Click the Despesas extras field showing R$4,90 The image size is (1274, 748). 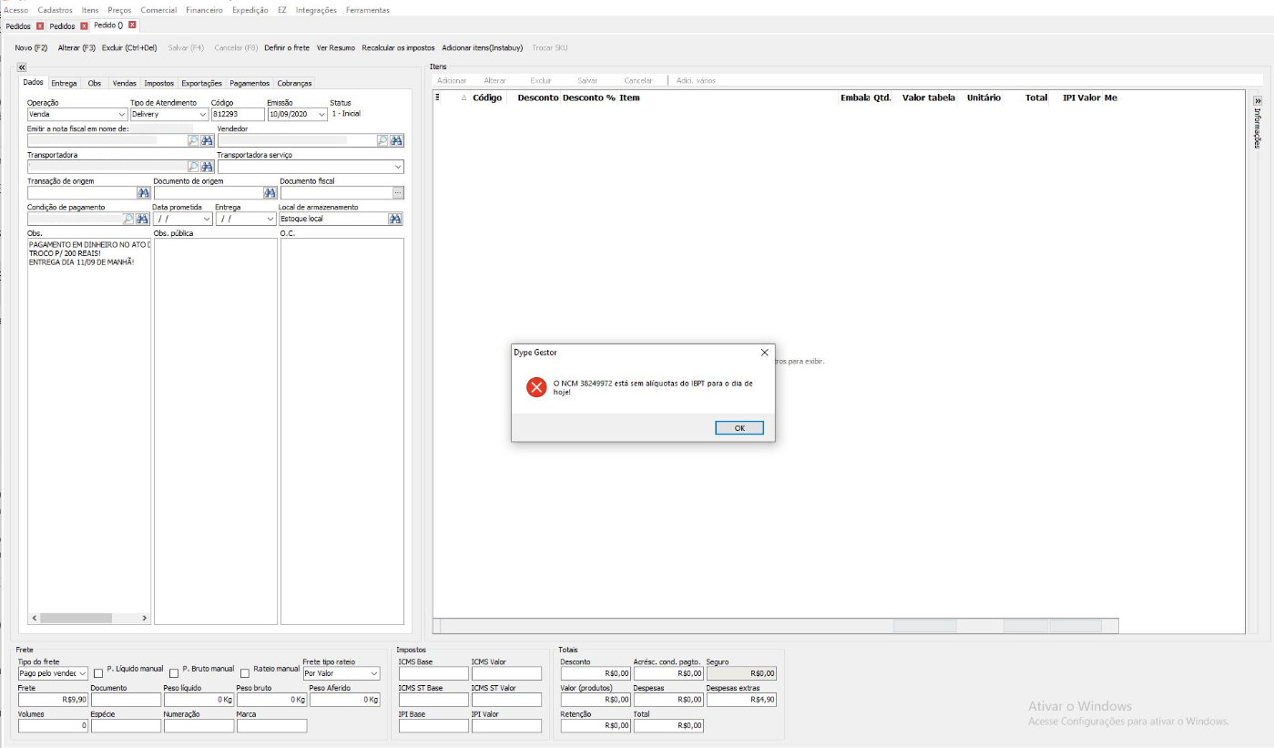741,700
